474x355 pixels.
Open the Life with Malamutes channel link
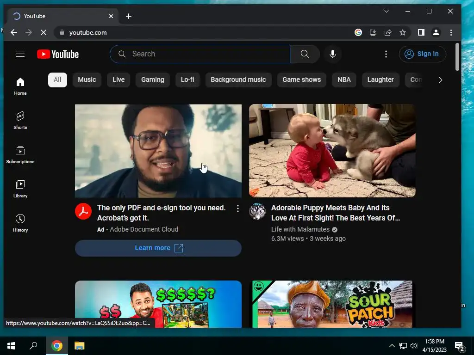300,229
